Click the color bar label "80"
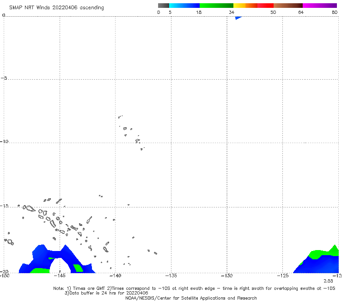This screenshot has width=342, height=301. tap(335, 12)
